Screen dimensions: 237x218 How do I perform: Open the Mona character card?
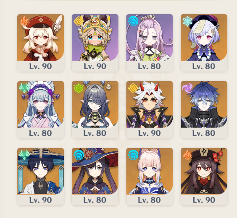95,177
